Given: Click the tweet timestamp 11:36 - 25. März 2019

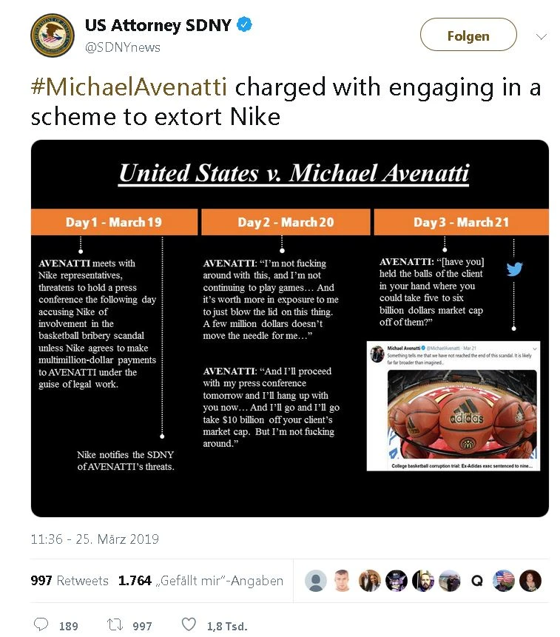Looking at the screenshot, I should click(95, 539).
